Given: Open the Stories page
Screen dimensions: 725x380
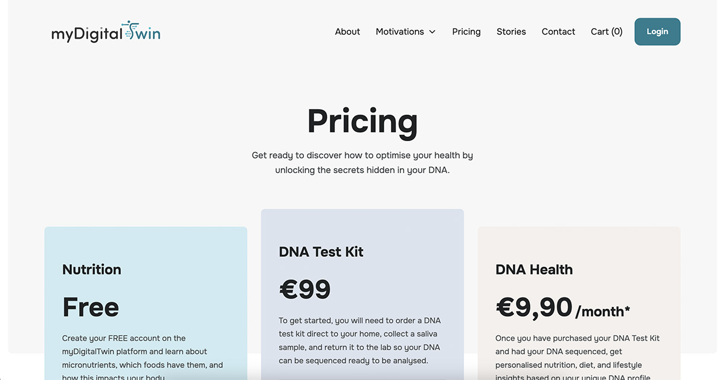Looking at the screenshot, I should 511,31.
